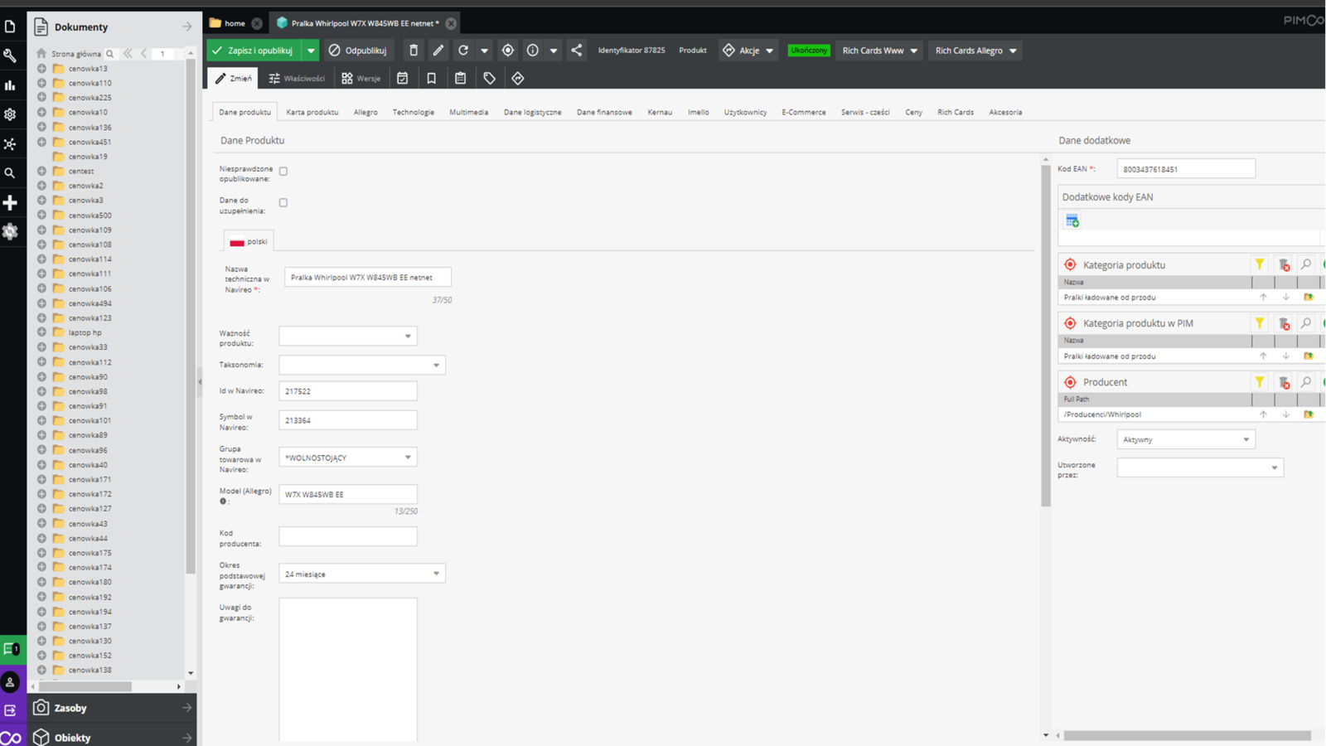Open the Właściwości tab
Screen dimensions: 1326x746
coord(297,78)
